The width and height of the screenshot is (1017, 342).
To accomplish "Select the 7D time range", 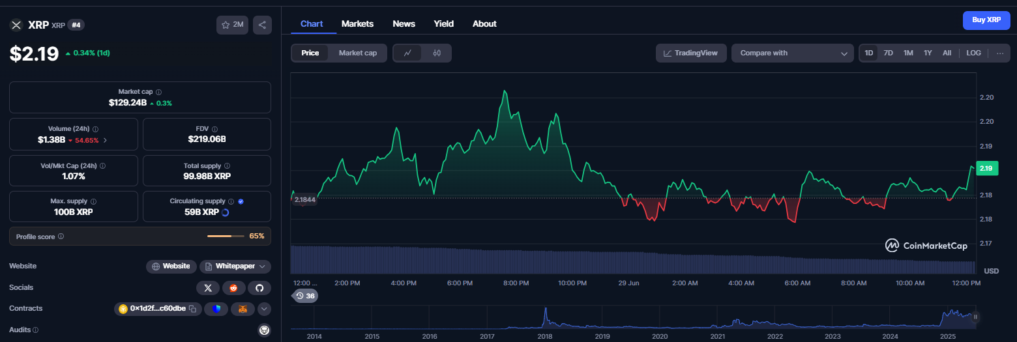I will pyautogui.click(x=888, y=53).
